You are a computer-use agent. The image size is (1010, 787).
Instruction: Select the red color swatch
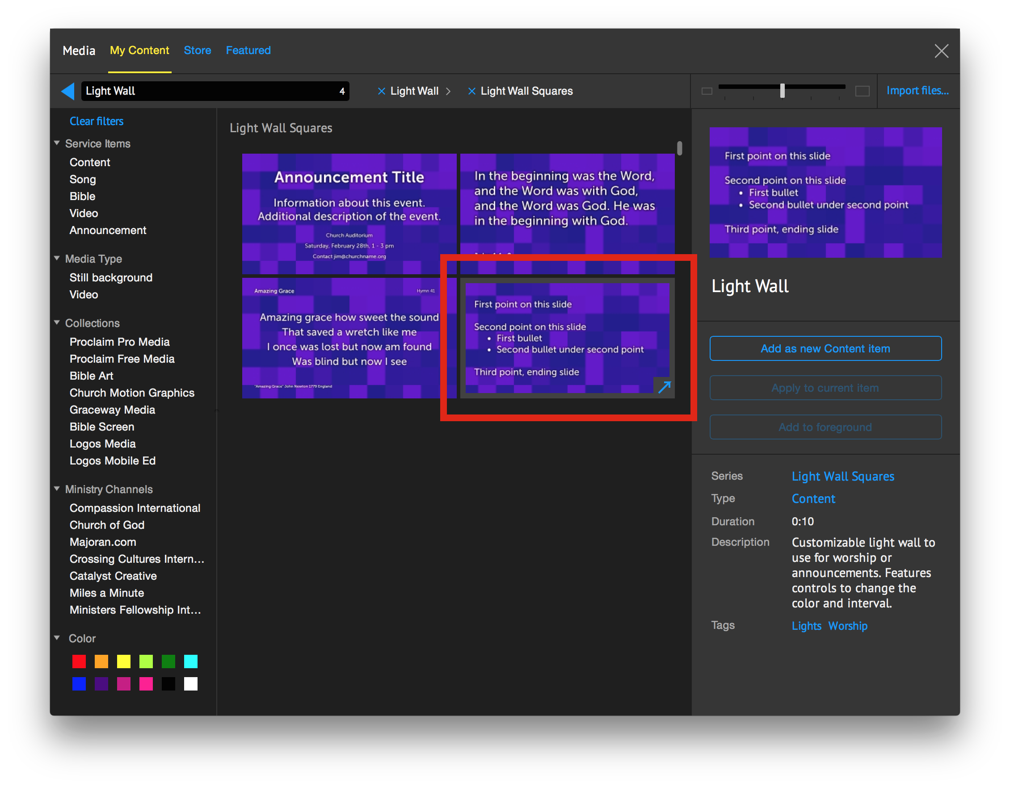79,661
